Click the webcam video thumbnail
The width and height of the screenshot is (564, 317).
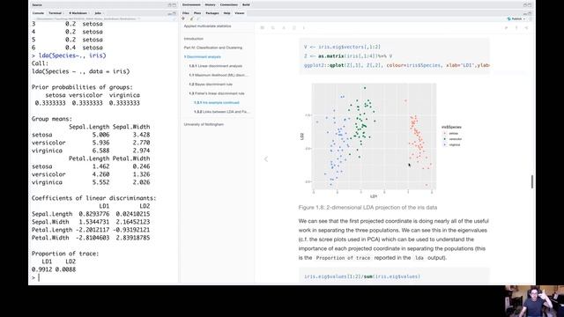(534, 301)
